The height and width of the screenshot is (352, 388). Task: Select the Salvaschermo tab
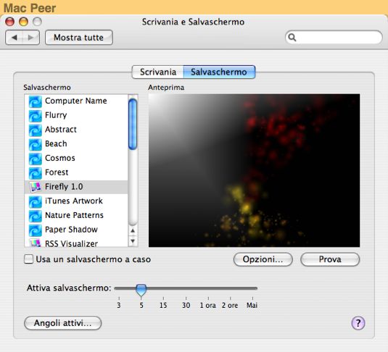tap(219, 72)
